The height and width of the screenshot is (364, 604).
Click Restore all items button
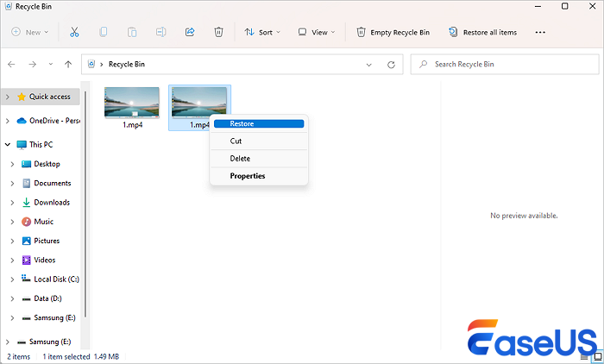(x=482, y=32)
